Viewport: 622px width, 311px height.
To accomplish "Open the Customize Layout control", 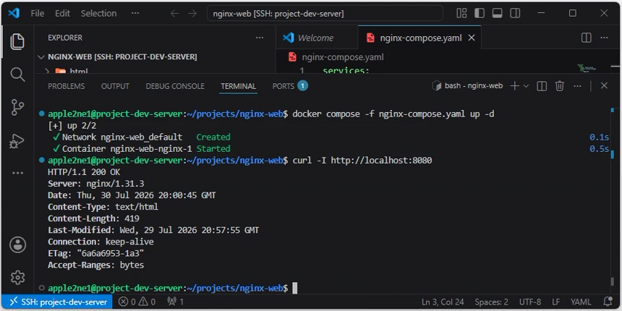I will click(x=461, y=13).
